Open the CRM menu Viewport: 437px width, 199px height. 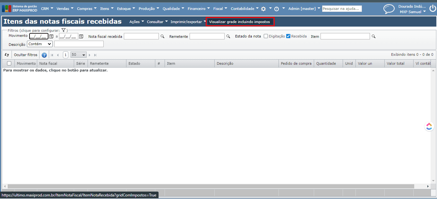[47, 9]
